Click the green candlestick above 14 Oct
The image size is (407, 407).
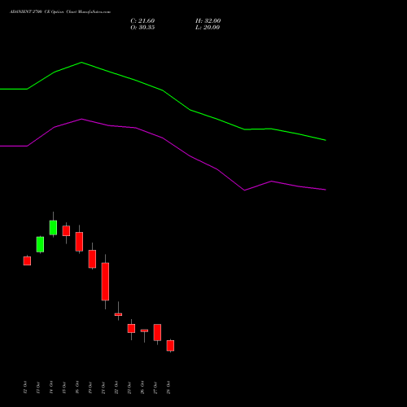pyautogui.click(x=53, y=227)
